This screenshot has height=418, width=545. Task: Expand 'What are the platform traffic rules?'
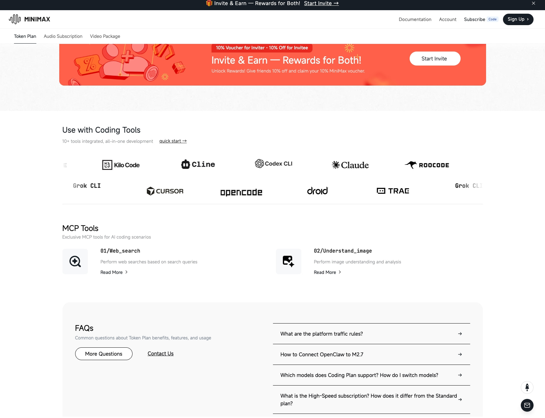coord(371,334)
